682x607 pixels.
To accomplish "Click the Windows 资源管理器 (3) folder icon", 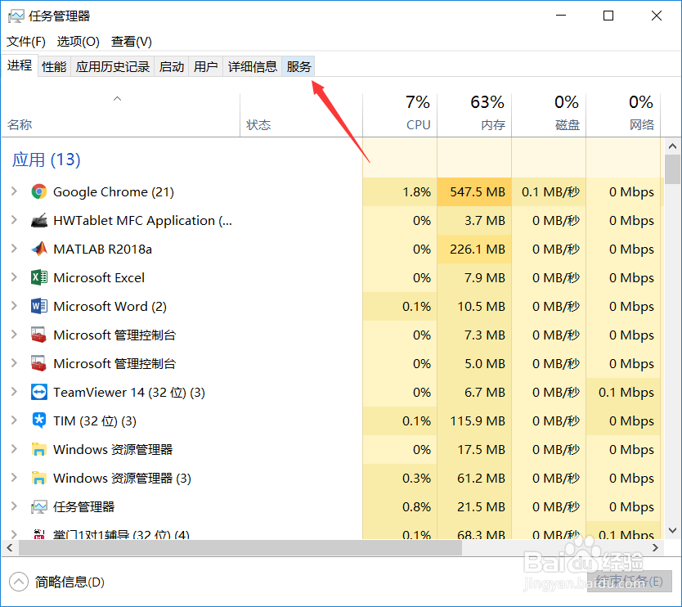I will tap(39, 479).
